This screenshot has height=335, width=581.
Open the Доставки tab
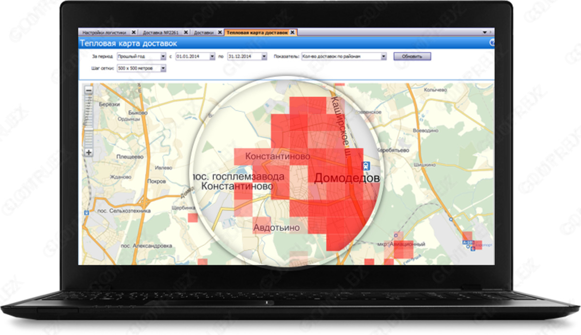click(x=204, y=32)
